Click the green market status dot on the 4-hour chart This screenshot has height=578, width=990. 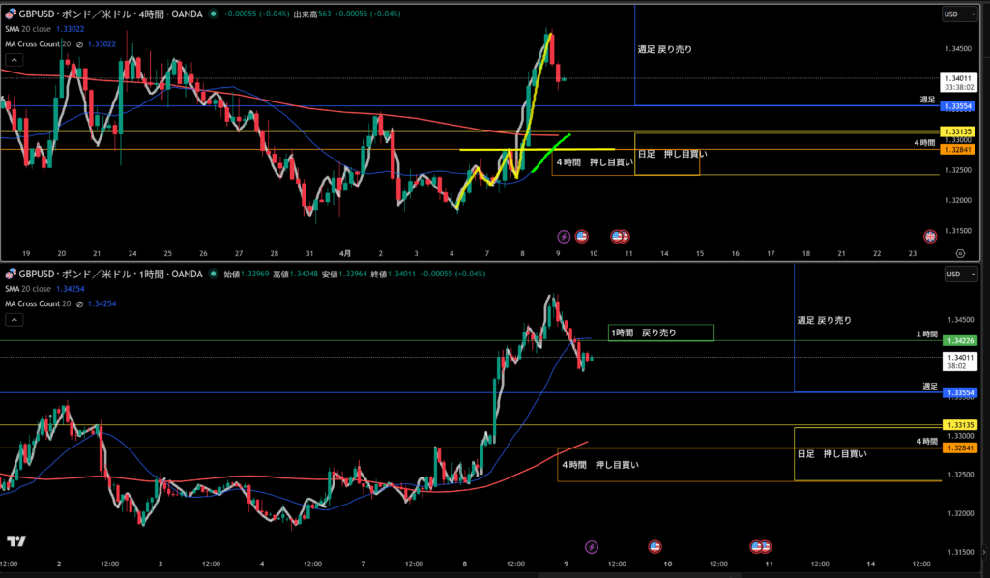point(215,15)
